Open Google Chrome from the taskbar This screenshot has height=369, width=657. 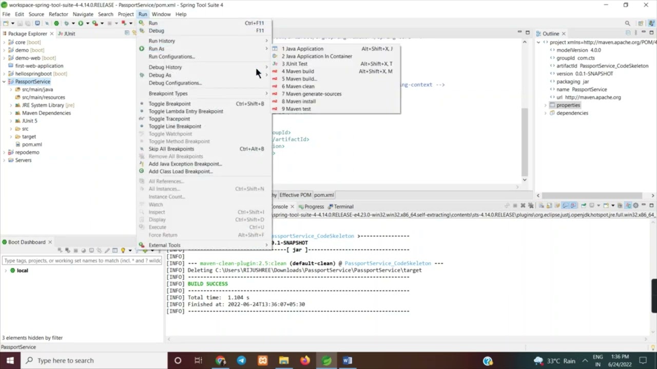[221, 360]
